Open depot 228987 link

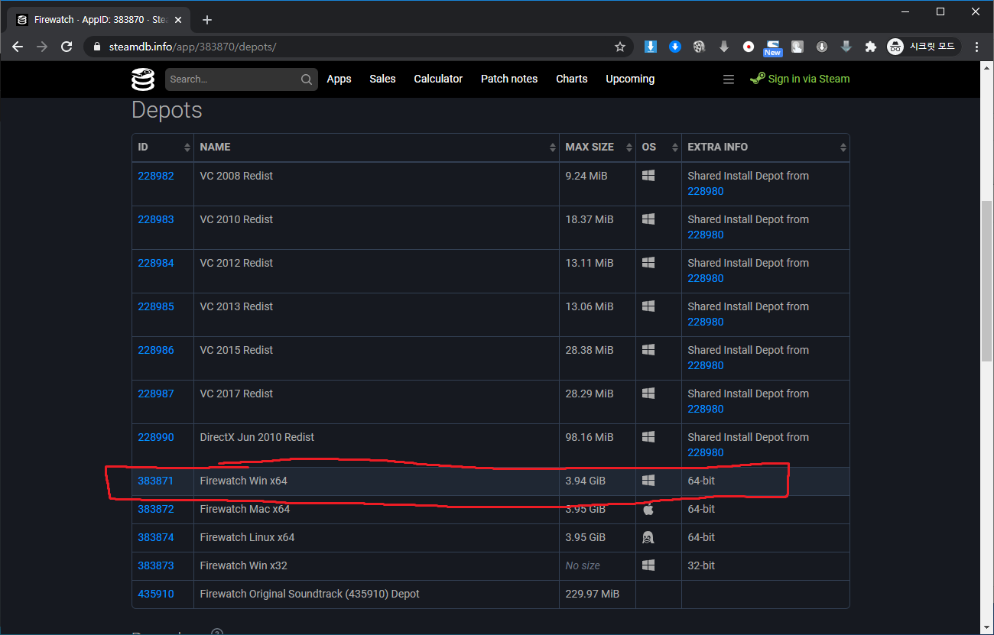(156, 394)
